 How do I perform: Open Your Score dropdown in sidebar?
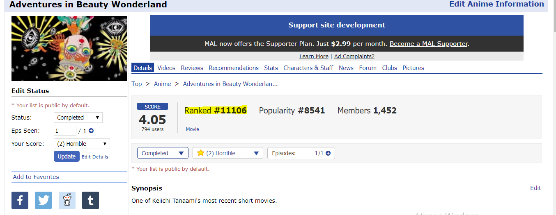82,144
